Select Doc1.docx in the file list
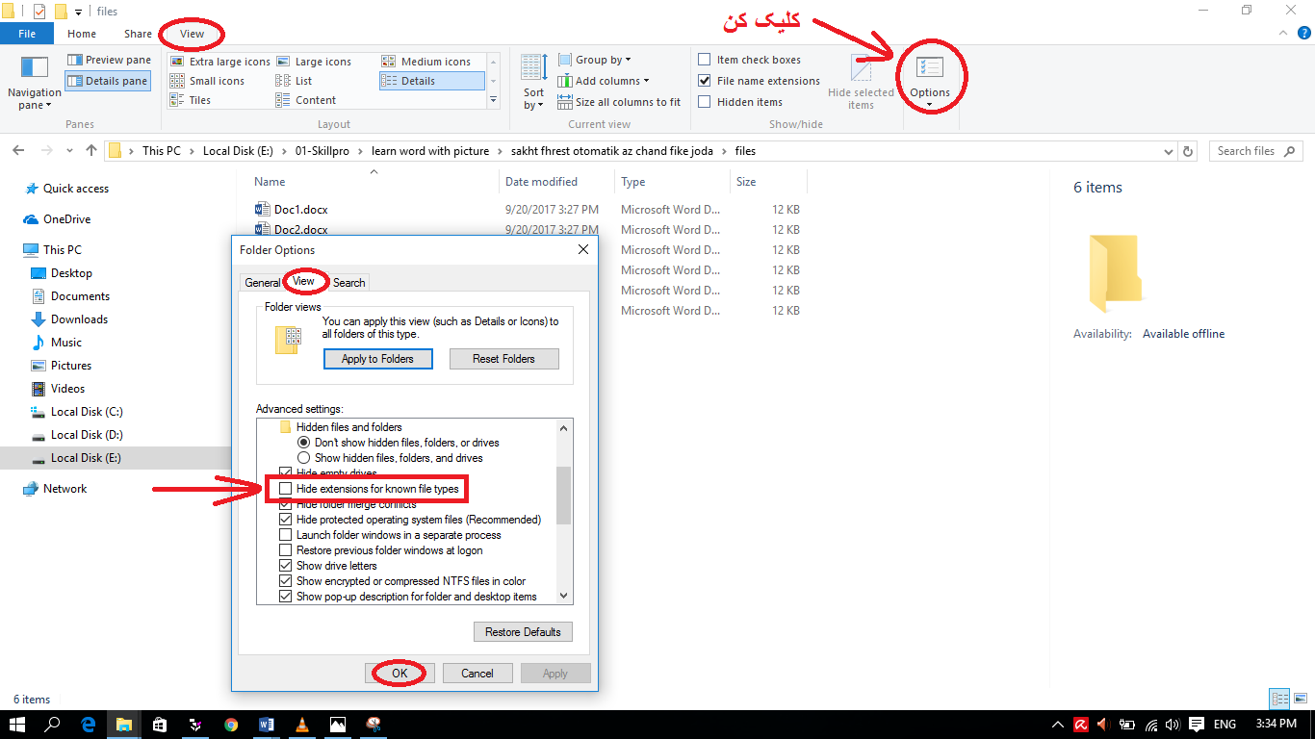Viewport: 1315px width, 739px height. [x=301, y=210]
